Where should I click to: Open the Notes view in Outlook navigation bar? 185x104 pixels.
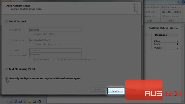click(x=30, y=101)
